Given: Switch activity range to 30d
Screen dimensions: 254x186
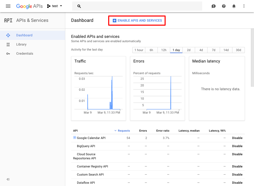Looking at the screenshot, I should pos(239,50).
